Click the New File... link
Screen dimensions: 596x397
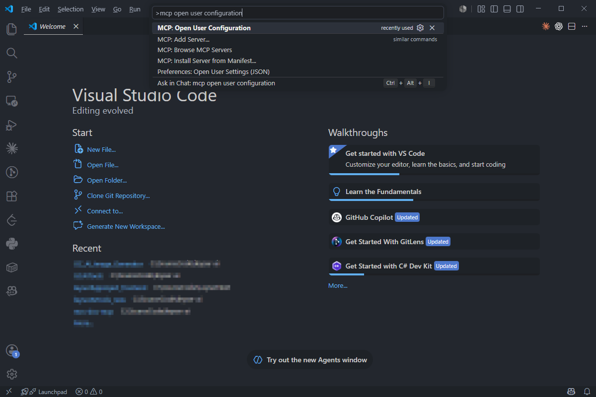point(101,149)
